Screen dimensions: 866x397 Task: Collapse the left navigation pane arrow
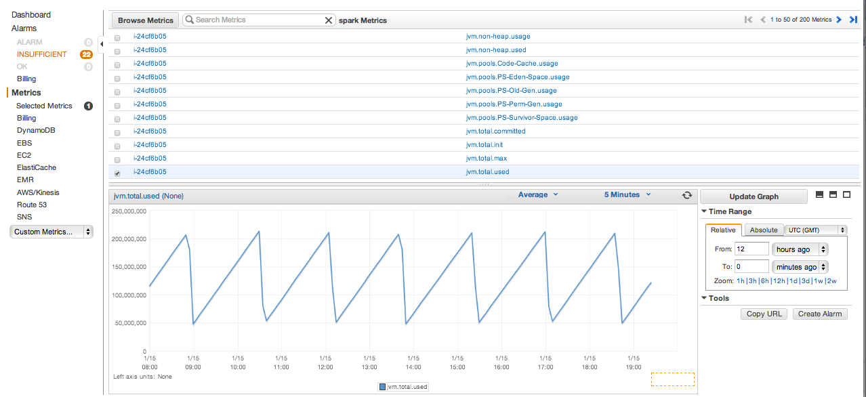pos(102,45)
